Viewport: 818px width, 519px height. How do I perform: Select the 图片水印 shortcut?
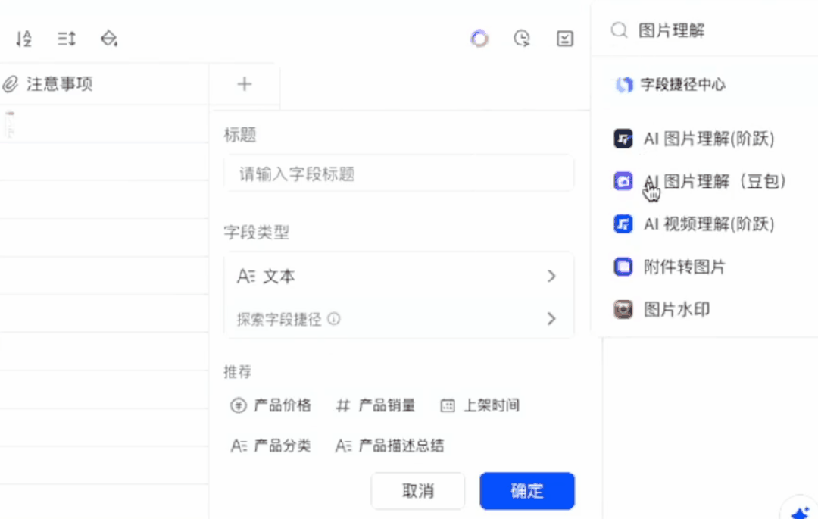pos(661,310)
